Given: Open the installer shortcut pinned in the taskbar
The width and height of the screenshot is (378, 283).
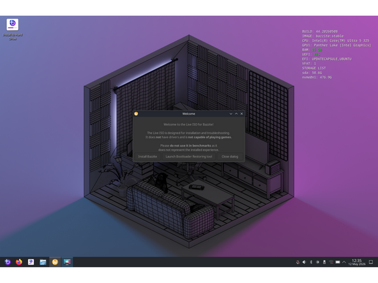Looking at the screenshot, I should pyautogui.click(x=31, y=262).
